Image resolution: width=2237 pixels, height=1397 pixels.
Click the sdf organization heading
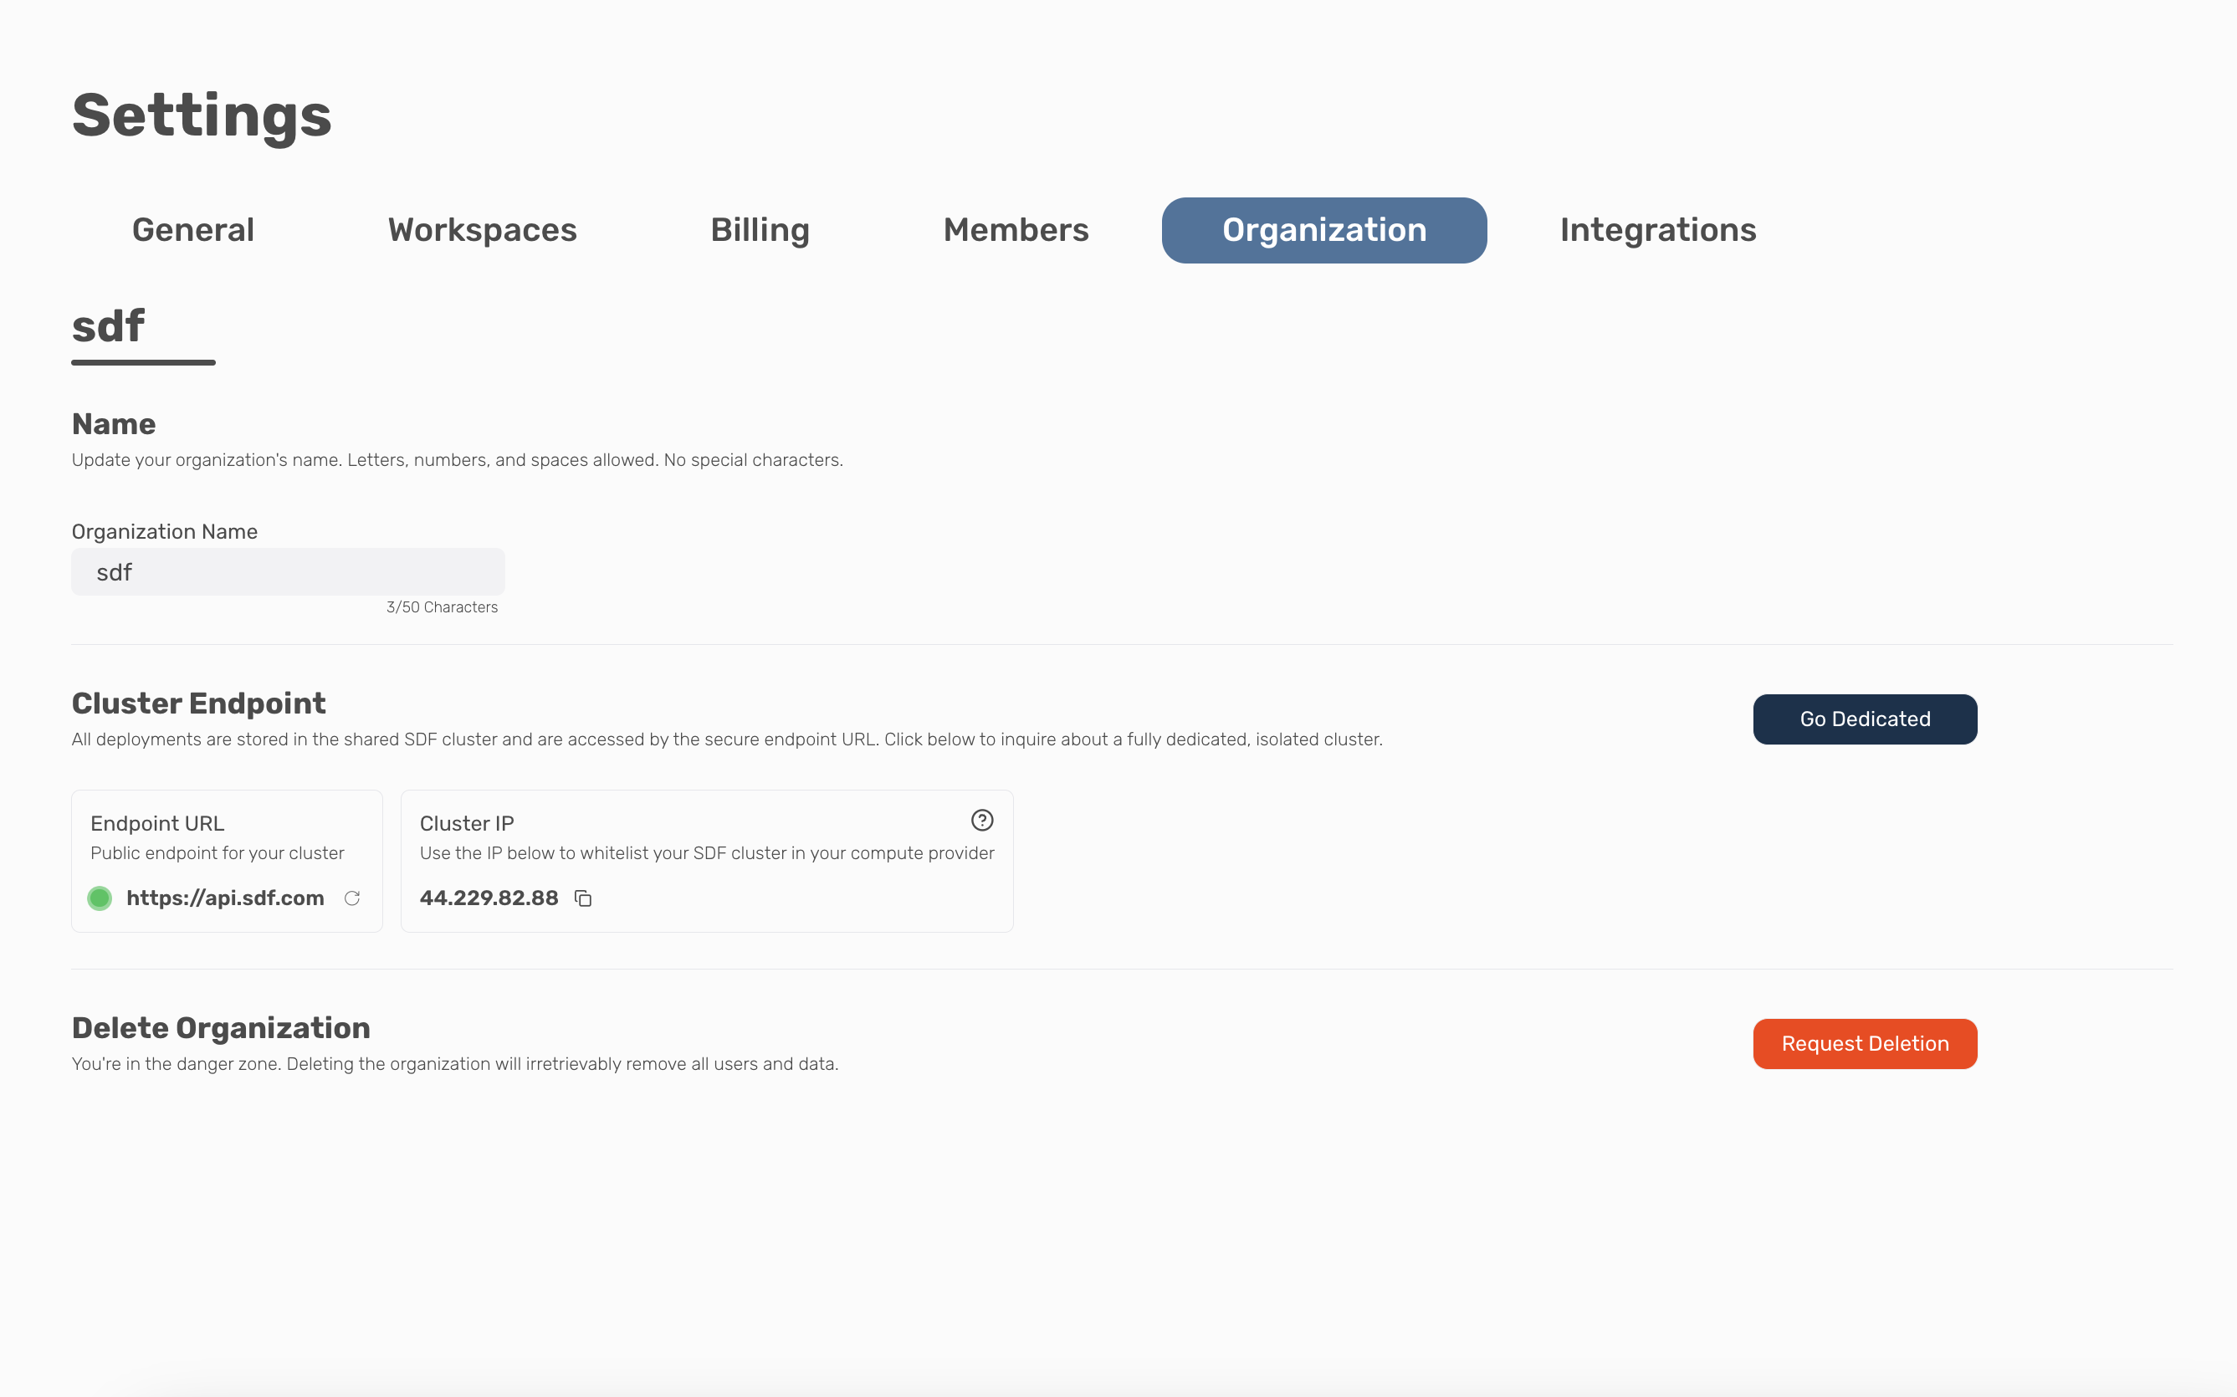point(108,327)
